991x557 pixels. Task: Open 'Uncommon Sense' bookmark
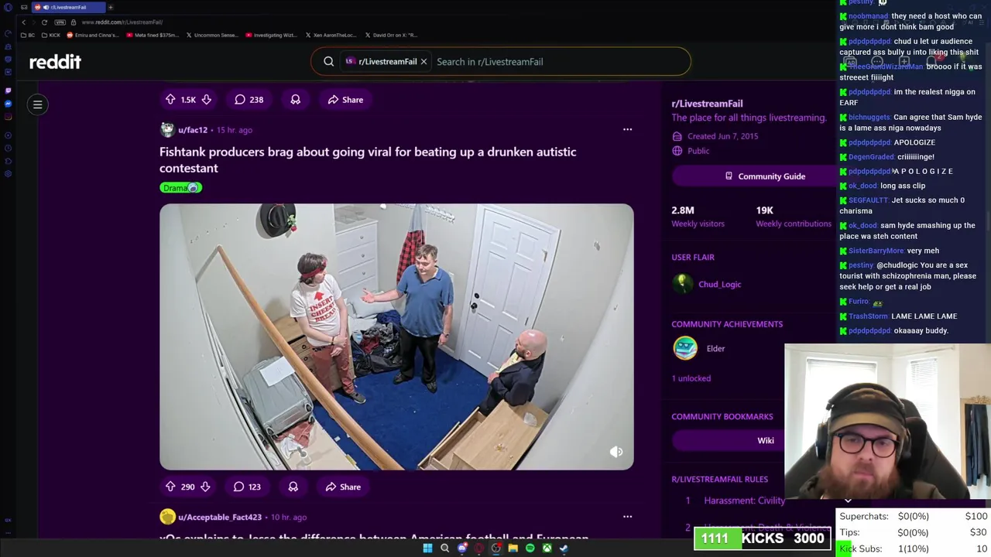pos(212,35)
